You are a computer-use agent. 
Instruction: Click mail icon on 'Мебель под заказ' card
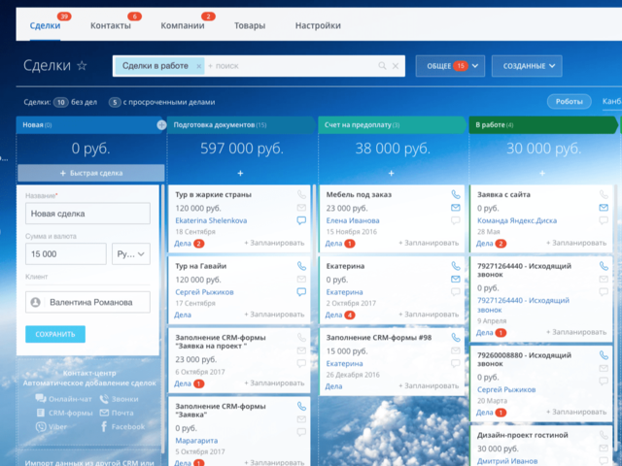456,207
